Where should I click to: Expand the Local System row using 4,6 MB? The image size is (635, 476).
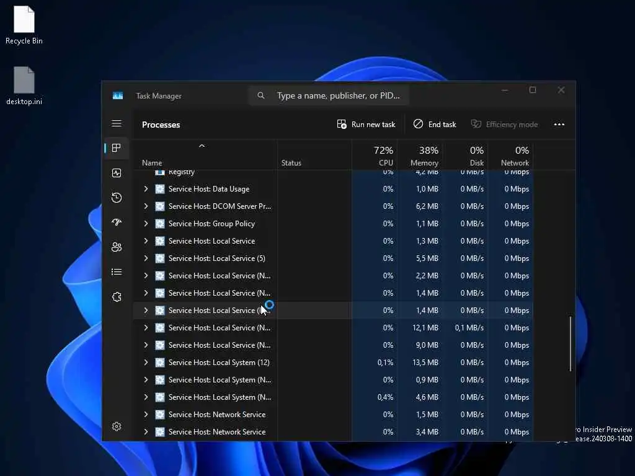[x=146, y=397]
